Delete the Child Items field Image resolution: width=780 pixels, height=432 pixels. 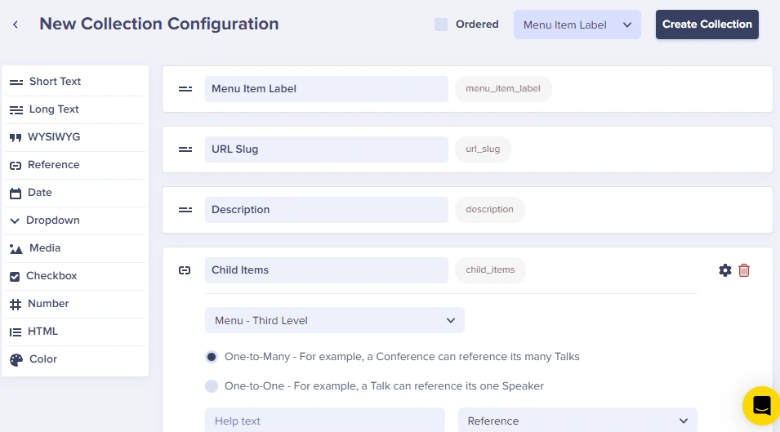[x=744, y=270]
